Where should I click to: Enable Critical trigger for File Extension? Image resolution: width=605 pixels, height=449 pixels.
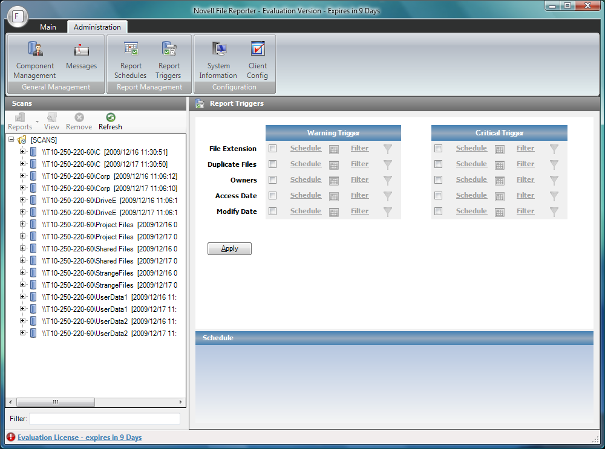[438, 149]
